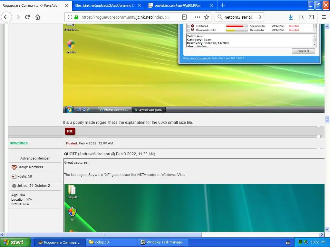Open page actions three-dot menu

198,17
